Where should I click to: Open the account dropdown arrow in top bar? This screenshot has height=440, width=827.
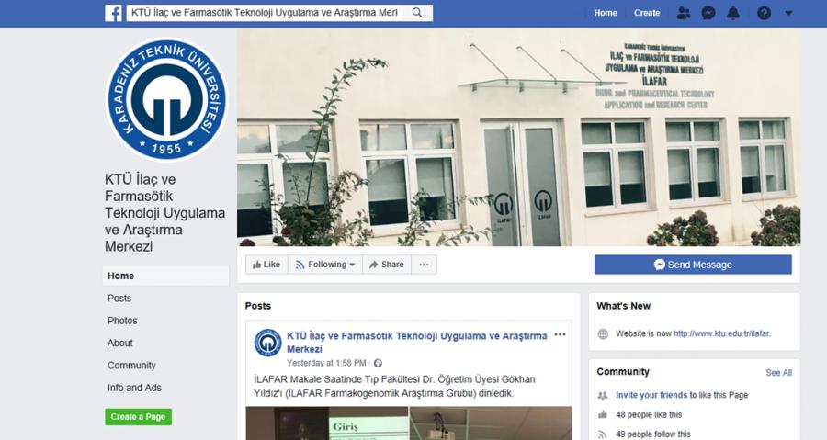coord(789,13)
